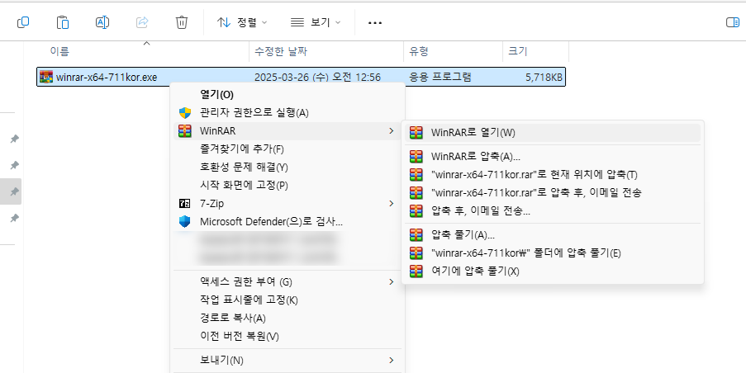Click the icon beside 압축 풀기(A)...

(416, 234)
